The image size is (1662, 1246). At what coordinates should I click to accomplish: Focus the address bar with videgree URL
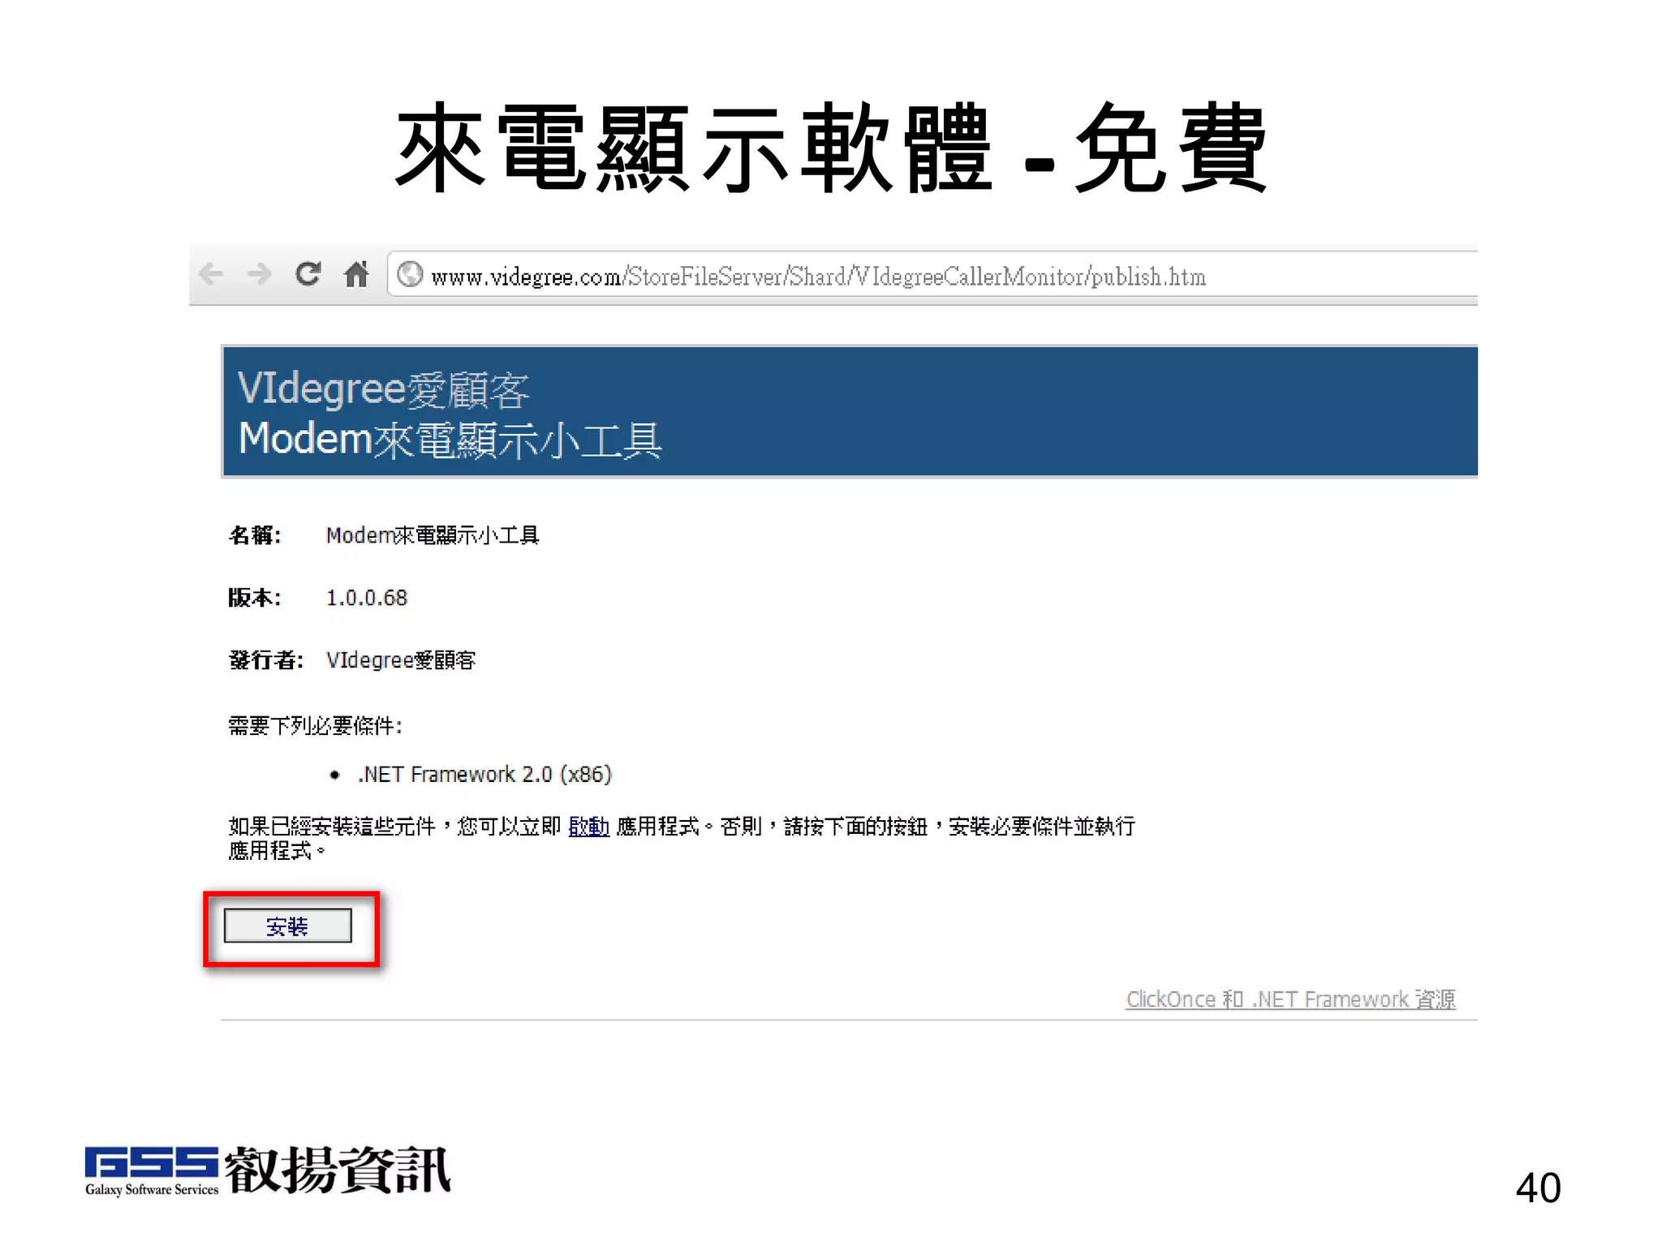(x=818, y=277)
